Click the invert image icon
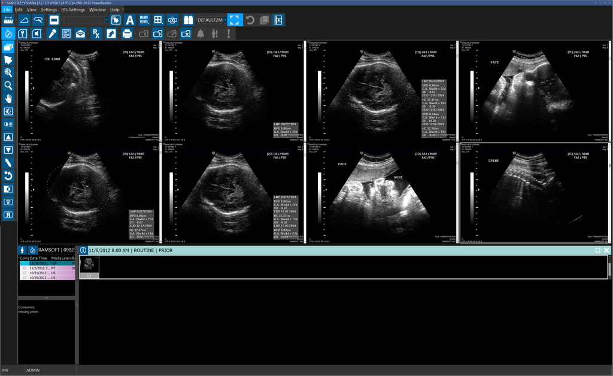Image resolution: width=613 pixels, height=376 pixels. (8, 189)
